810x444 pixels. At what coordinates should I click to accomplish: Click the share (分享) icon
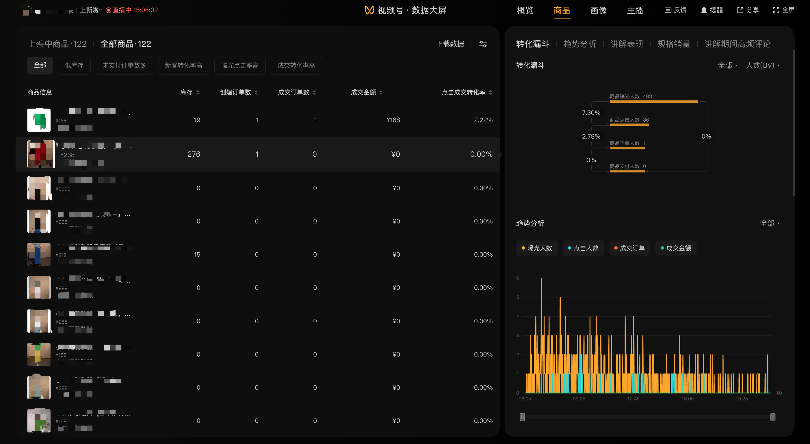pos(740,10)
